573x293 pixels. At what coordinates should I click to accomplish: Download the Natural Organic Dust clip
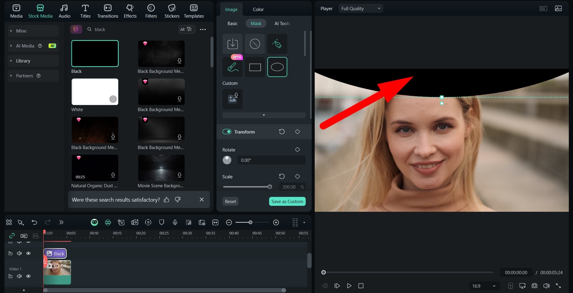(113, 175)
